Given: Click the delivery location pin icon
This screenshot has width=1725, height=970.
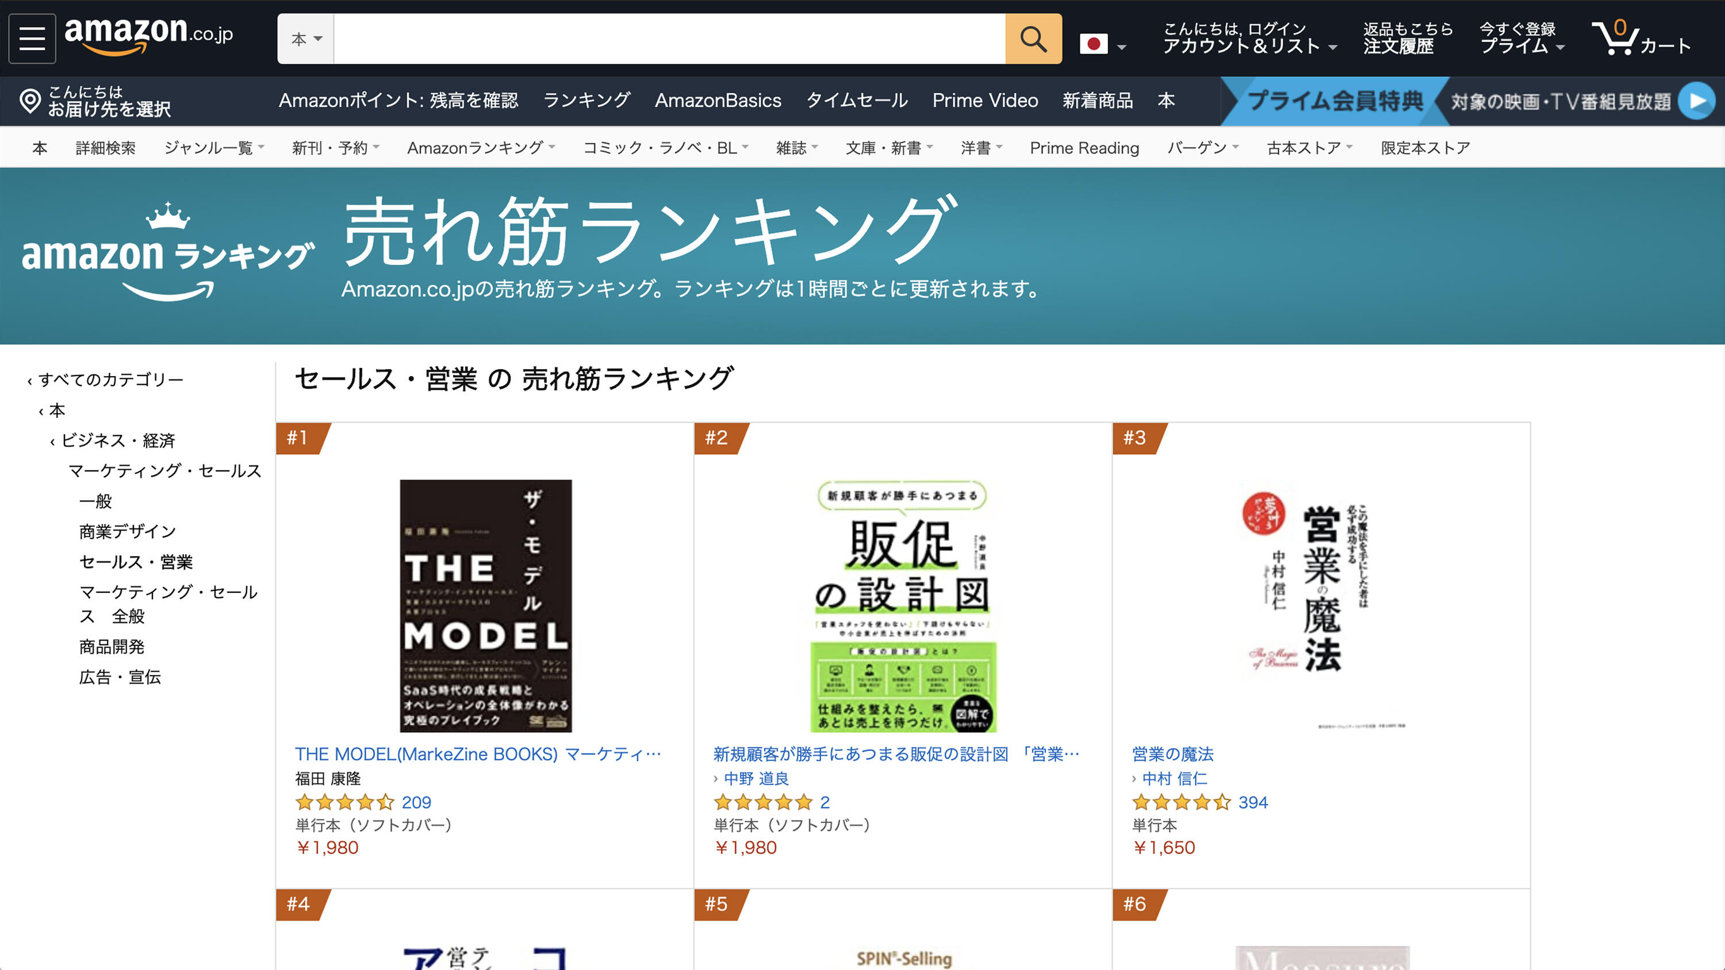Looking at the screenshot, I should [x=29, y=101].
